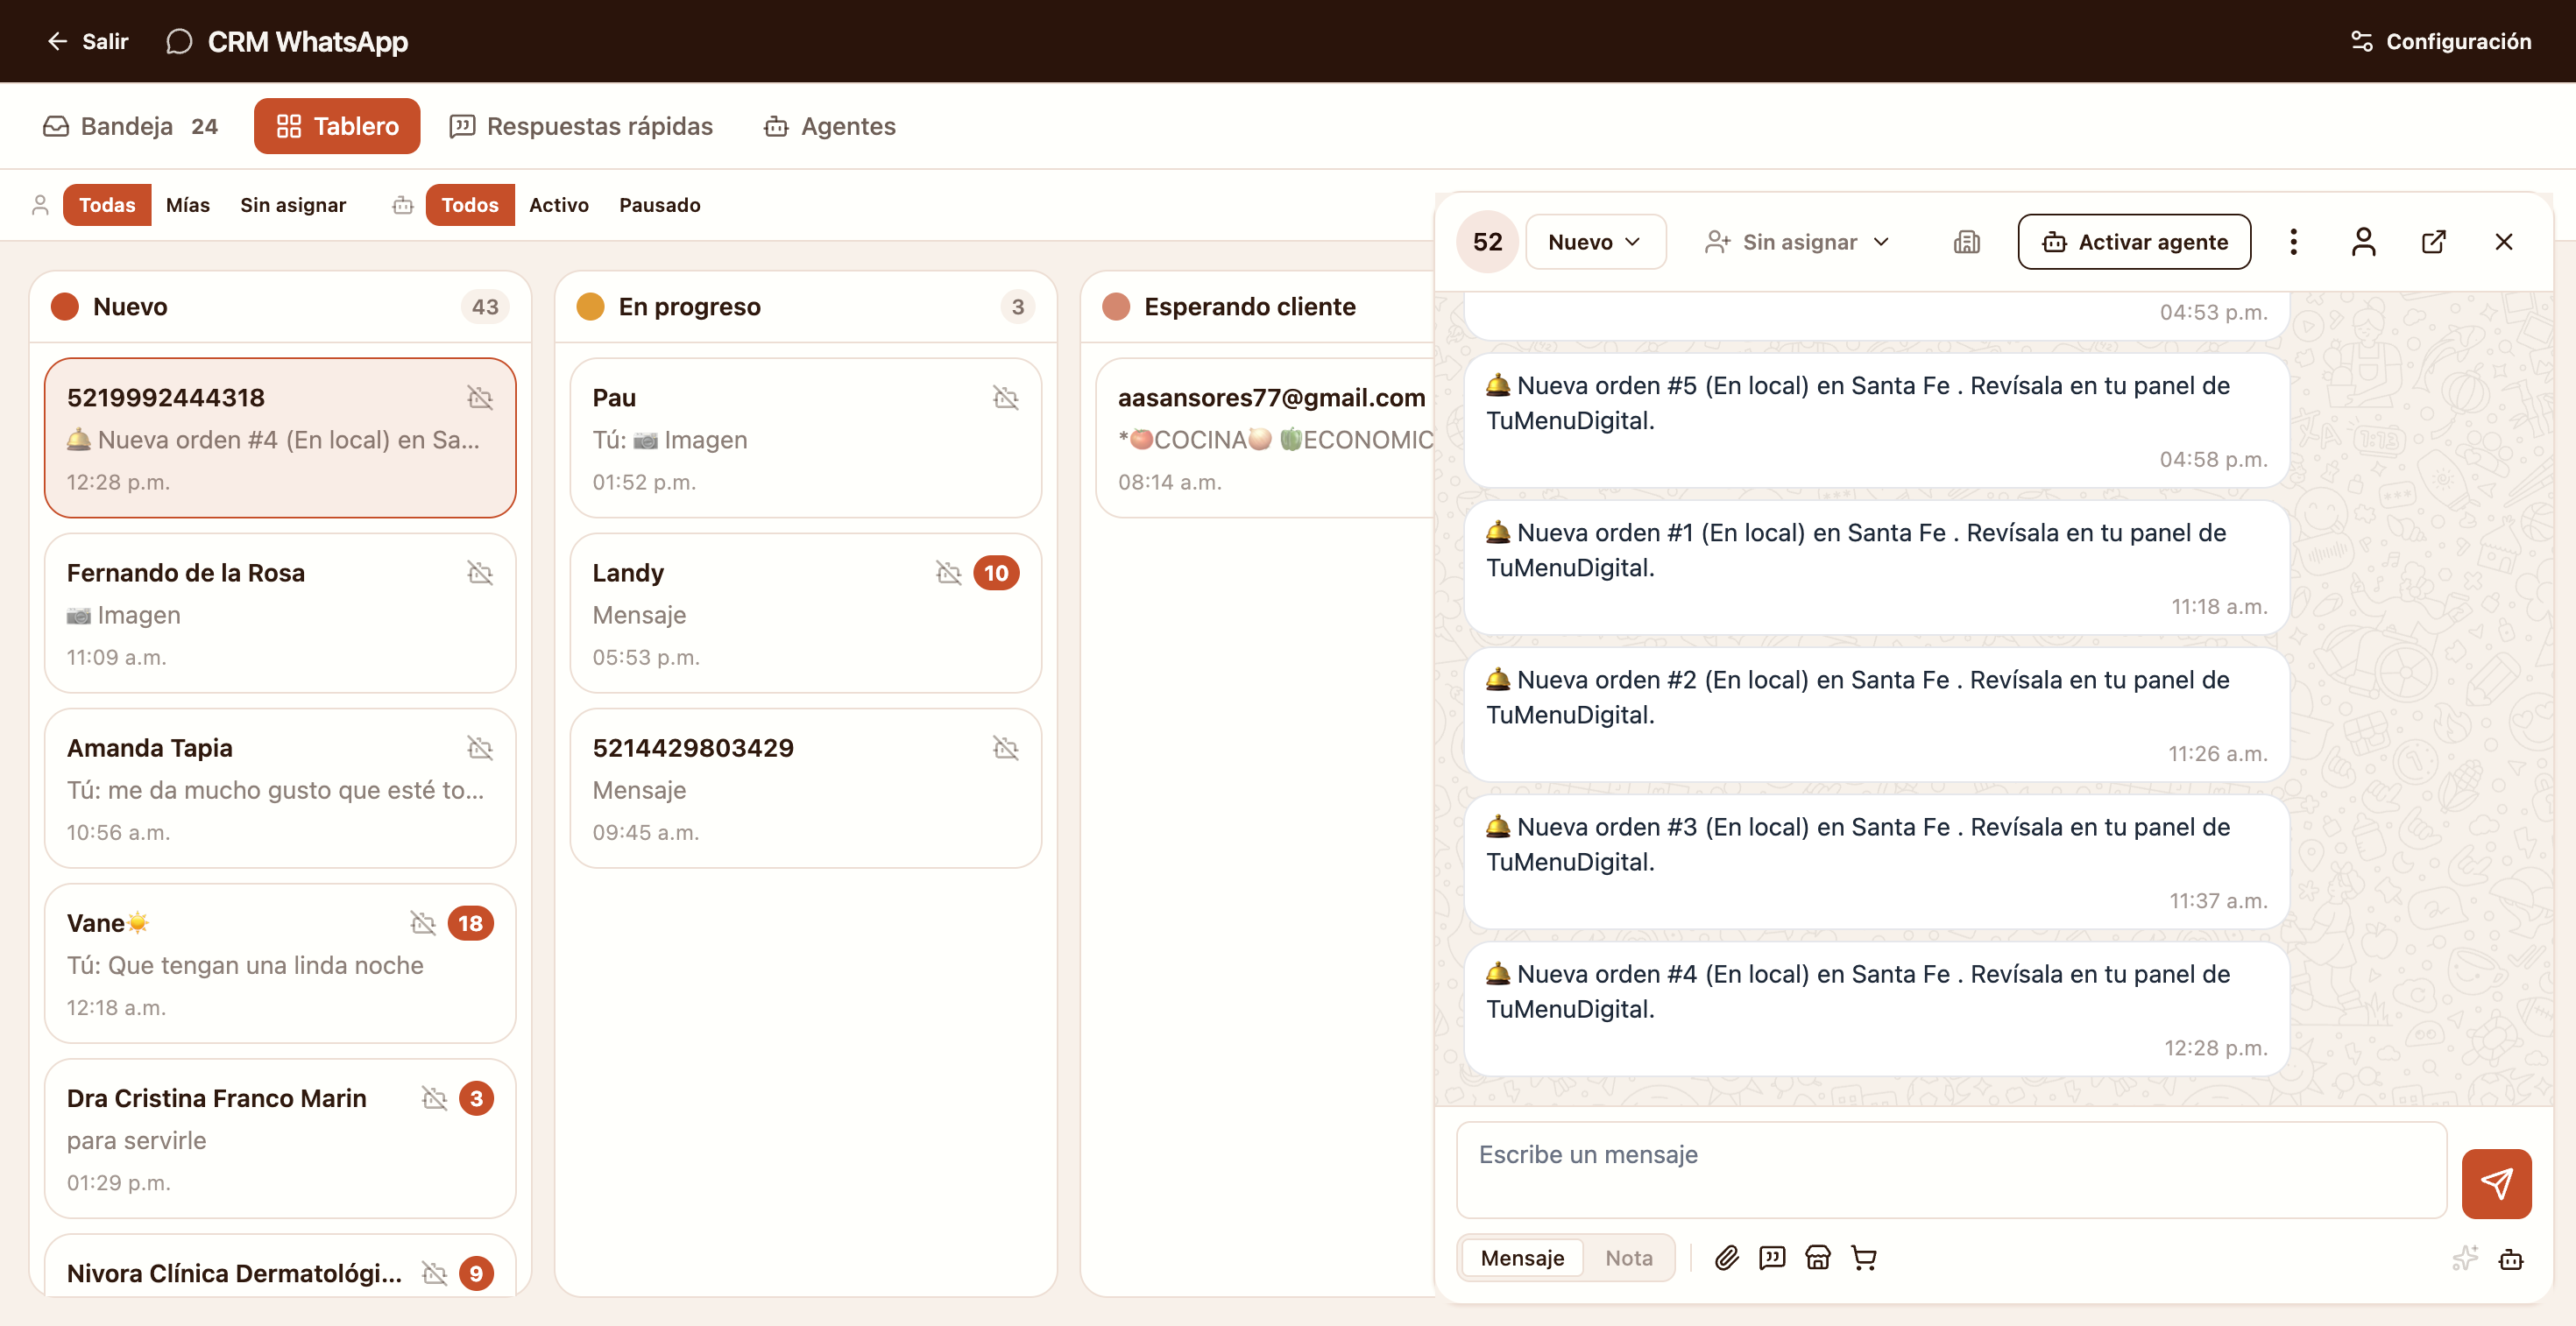The width and height of the screenshot is (2576, 1326).
Task: Open the shopping cart icon in composer
Action: tap(1864, 1258)
